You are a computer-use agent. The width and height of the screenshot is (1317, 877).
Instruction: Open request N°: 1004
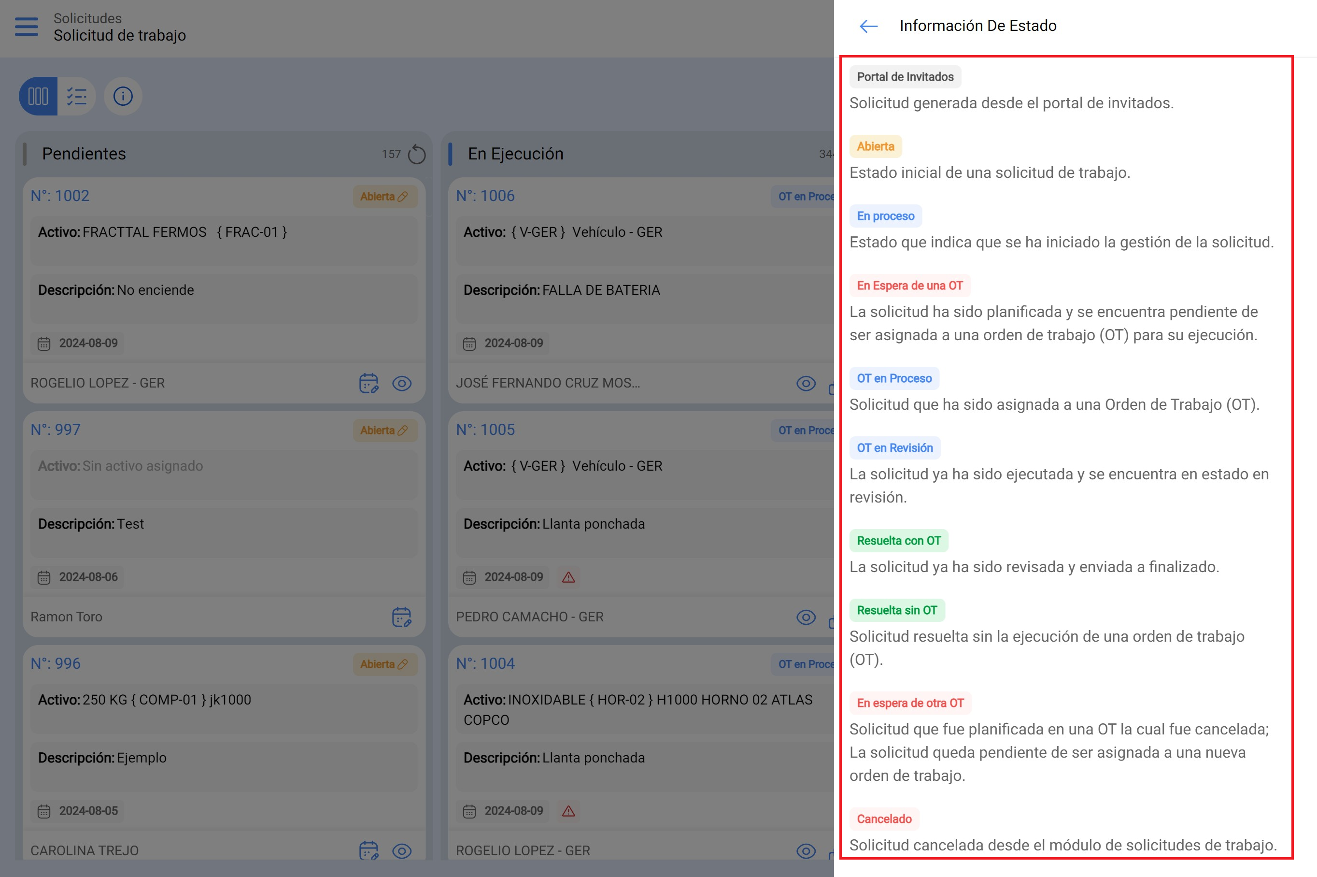485,663
